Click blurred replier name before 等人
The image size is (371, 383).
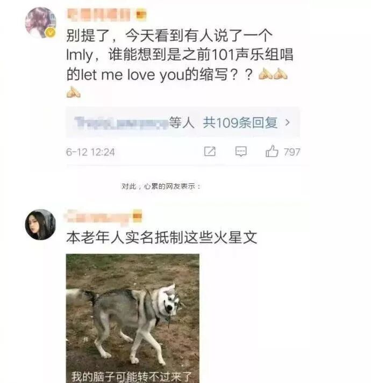pos(121,122)
